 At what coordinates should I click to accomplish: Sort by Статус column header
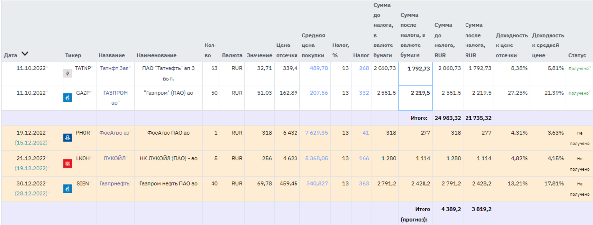[577, 56]
